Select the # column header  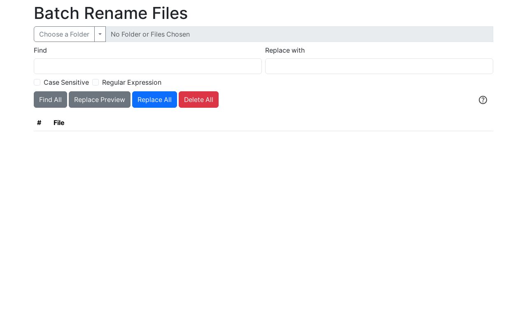click(39, 123)
